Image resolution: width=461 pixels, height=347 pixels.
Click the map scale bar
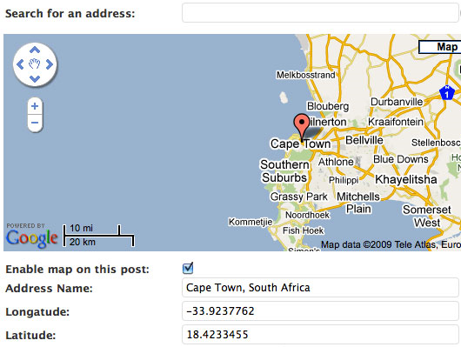click(98, 236)
